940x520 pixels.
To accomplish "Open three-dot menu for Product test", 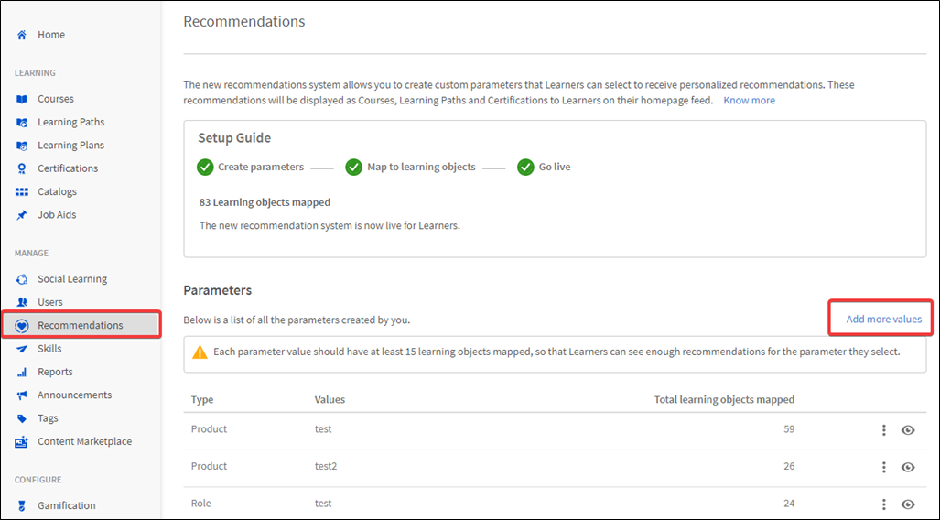I will pyautogui.click(x=883, y=429).
